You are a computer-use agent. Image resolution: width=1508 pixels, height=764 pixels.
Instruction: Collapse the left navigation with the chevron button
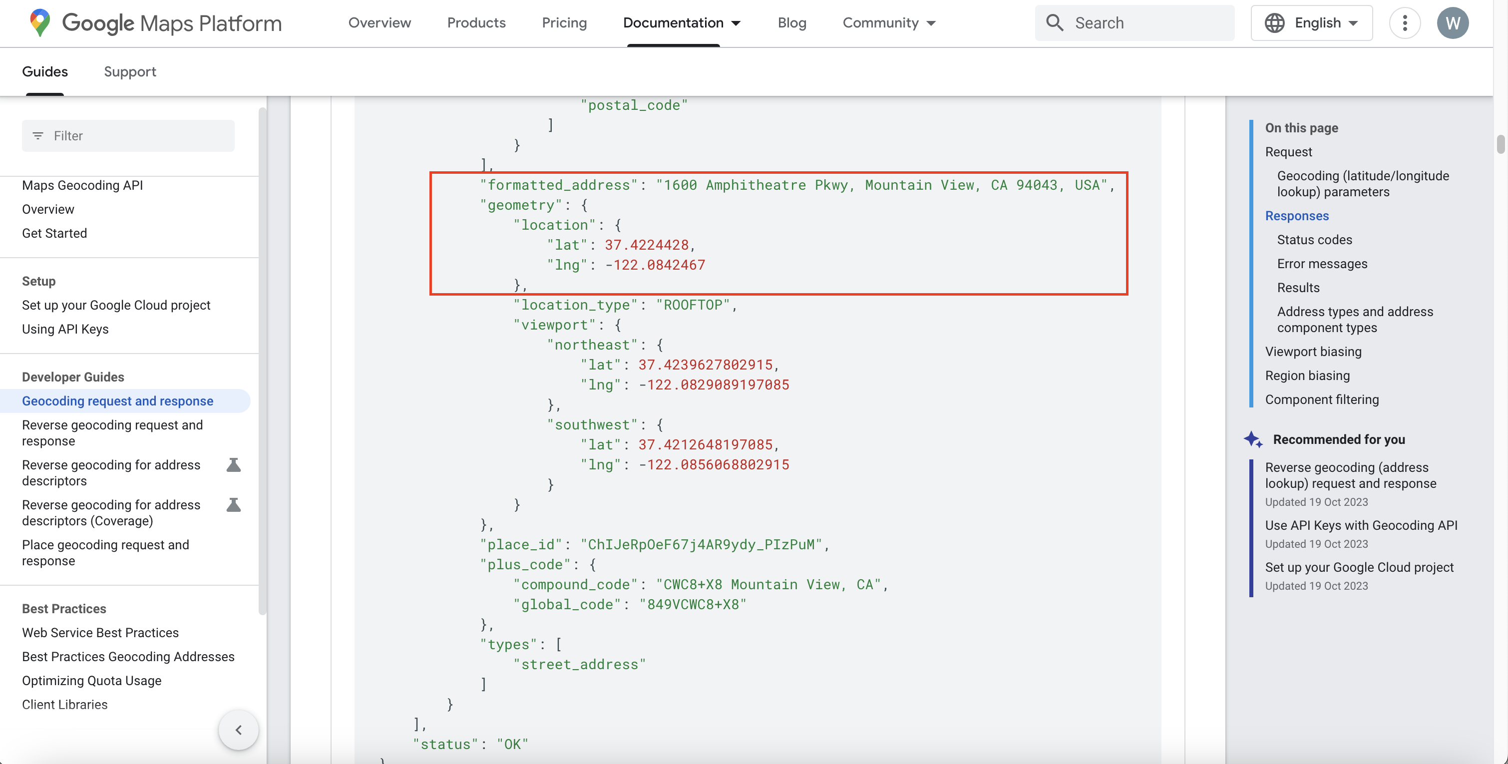[238, 730]
